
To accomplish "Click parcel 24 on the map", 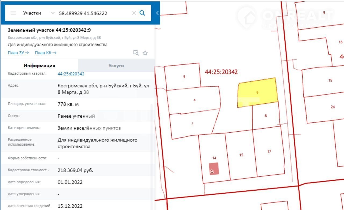I will [333, 107].
